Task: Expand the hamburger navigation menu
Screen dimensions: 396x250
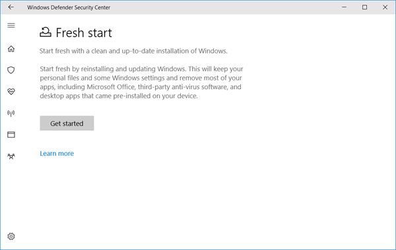Action: tap(11, 25)
